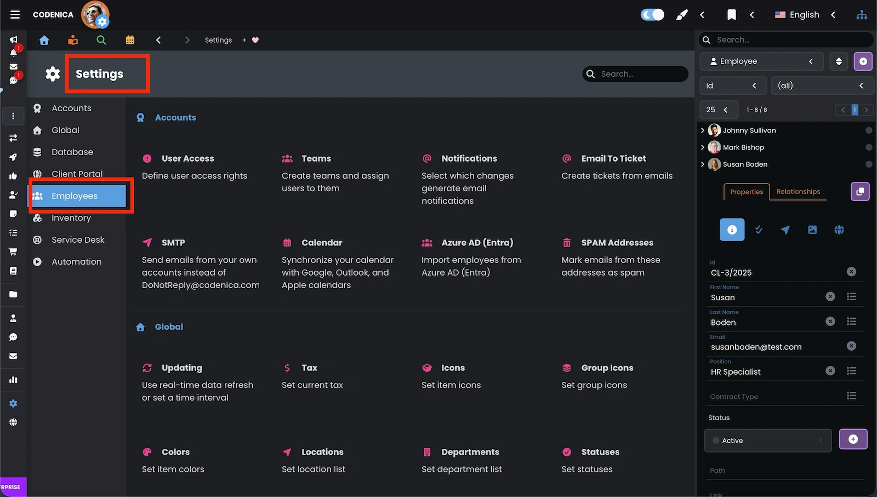Open the calendar icon in the top toolbar

pos(130,40)
